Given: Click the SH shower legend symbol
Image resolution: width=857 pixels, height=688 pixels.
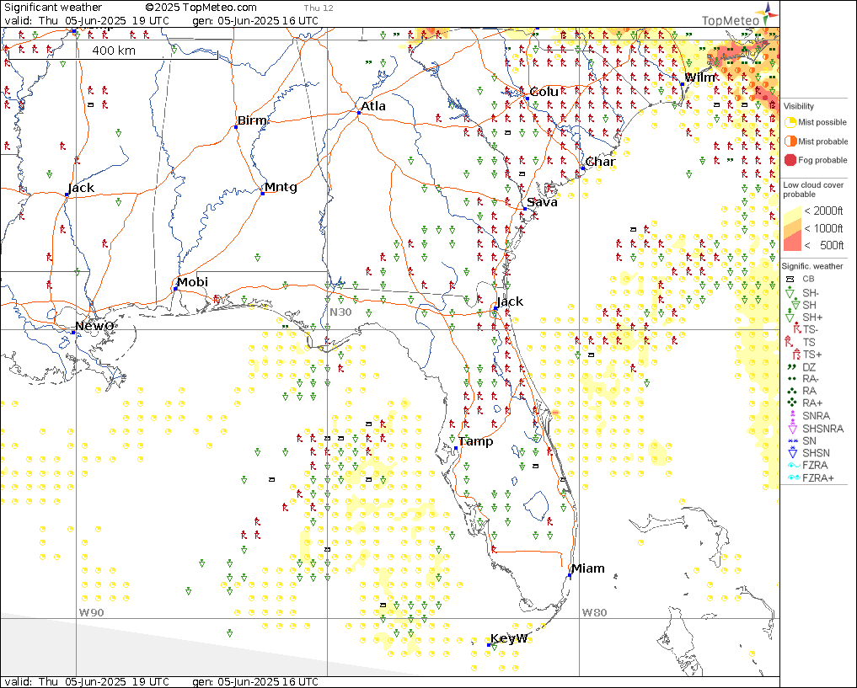Looking at the screenshot, I should pyautogui.click(x=795, y=305).
